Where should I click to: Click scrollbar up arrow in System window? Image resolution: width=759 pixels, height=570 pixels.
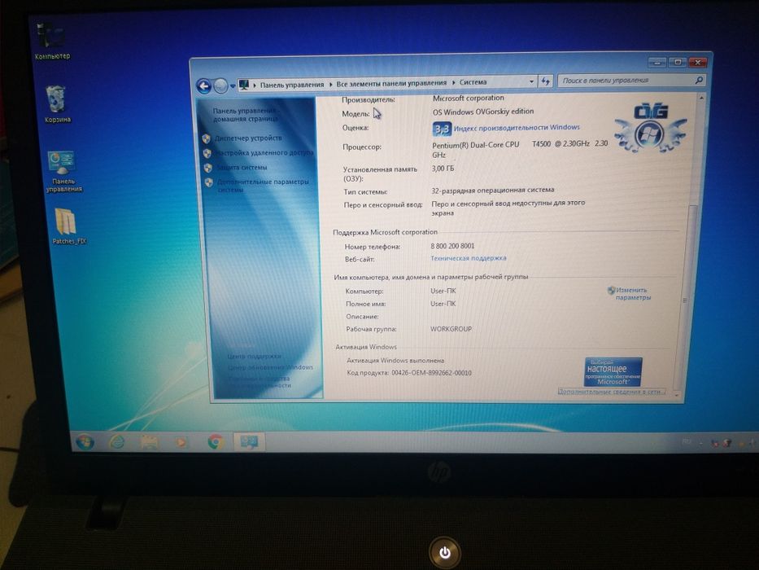(x=701, y=99)
